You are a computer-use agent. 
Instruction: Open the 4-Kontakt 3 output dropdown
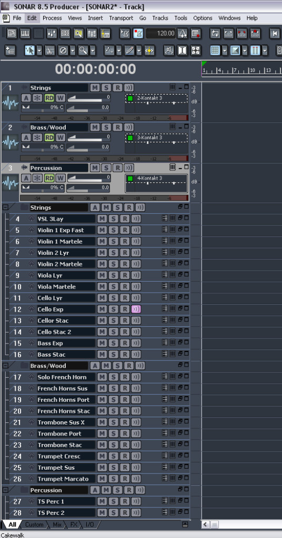coord(156,179)
